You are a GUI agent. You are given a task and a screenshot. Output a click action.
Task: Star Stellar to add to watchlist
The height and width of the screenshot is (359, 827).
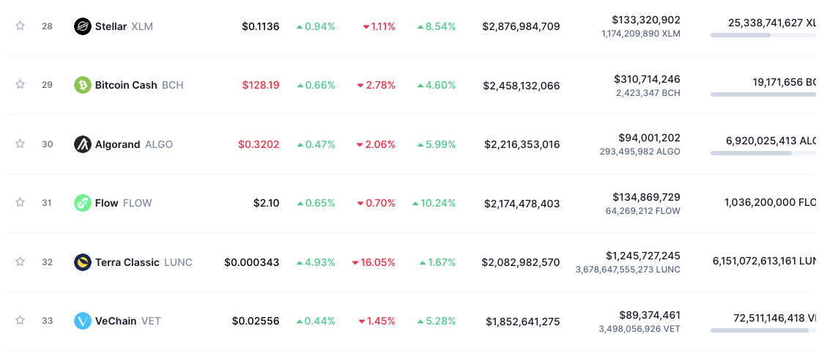tap(21, 26)
